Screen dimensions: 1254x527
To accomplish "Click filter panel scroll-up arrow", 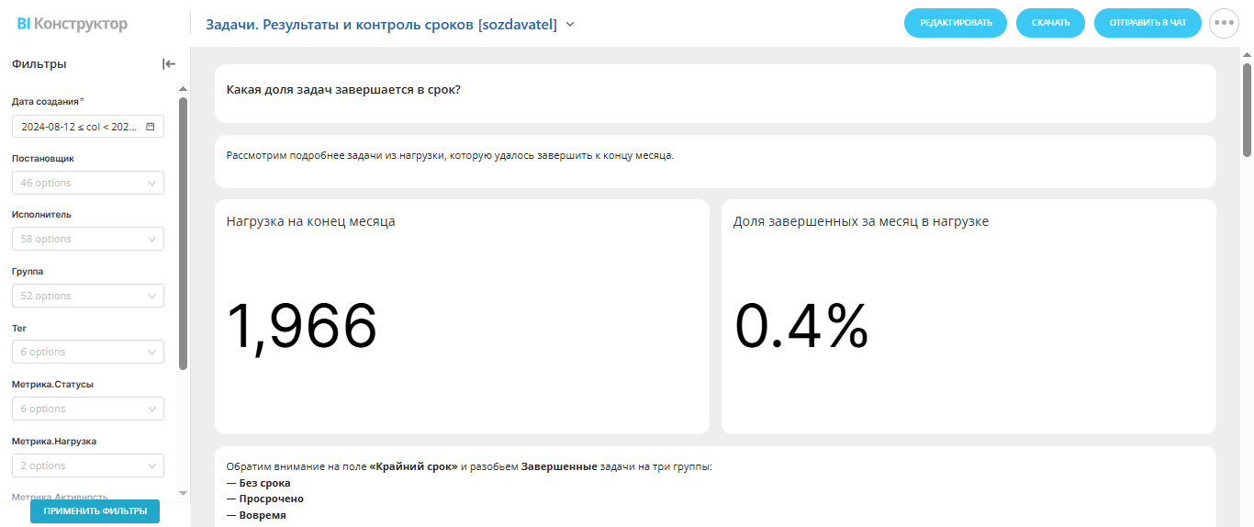I will 183,89.
